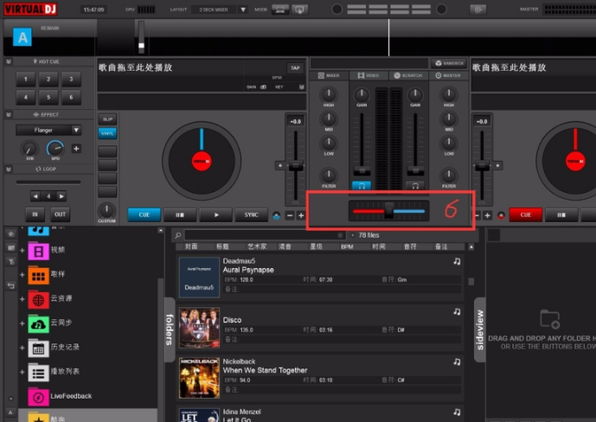Click the CUSTOM knob
Screen dimensions: 596x422
tap(106, 209)
